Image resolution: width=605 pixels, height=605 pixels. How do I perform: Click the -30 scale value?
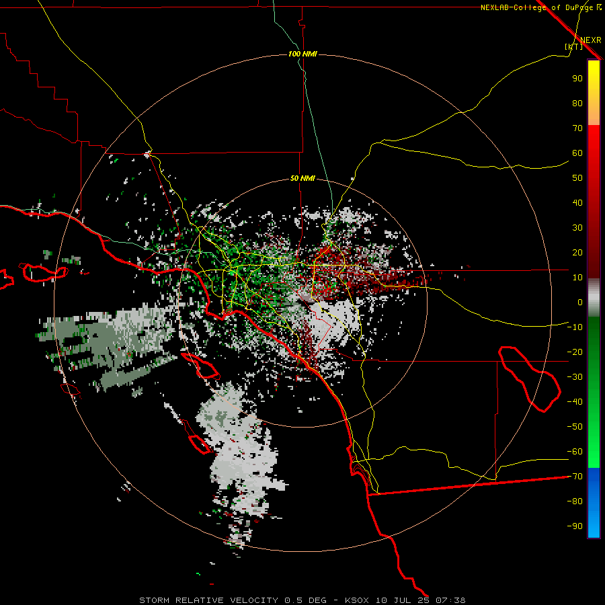[x=575, y=377]
